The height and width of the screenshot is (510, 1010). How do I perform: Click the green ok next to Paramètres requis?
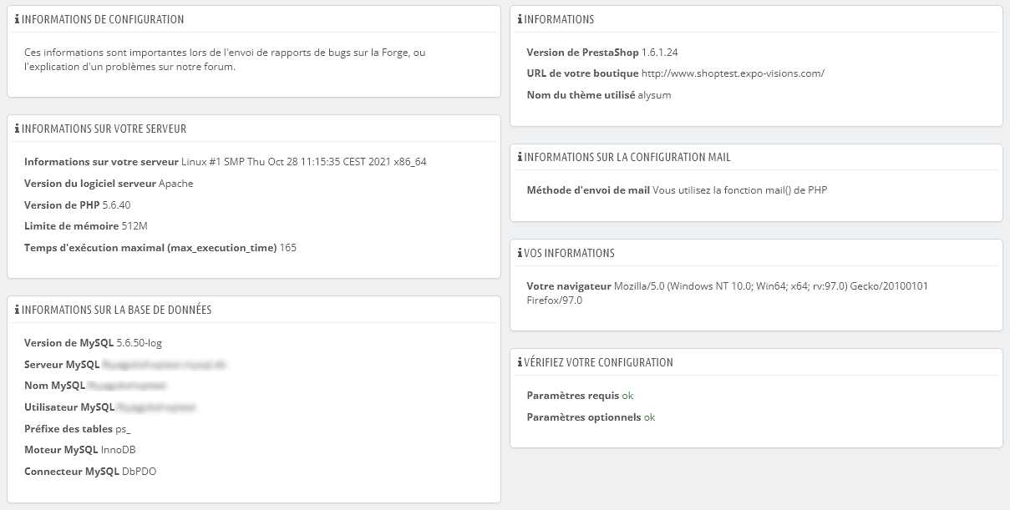(627, 396)
